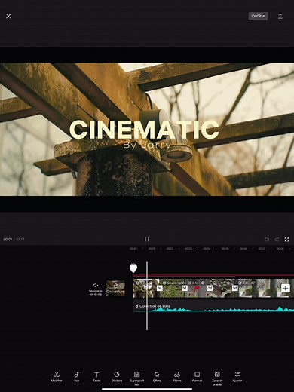The height and width of the screenshot is (392, 294).
Task: Click the white playhead line
Action: click(x=147, y=296)
